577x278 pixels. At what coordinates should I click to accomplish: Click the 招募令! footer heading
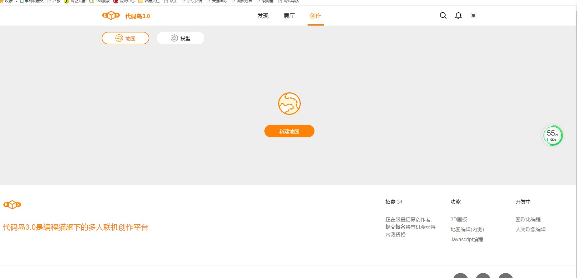click(x=394, y=202)
